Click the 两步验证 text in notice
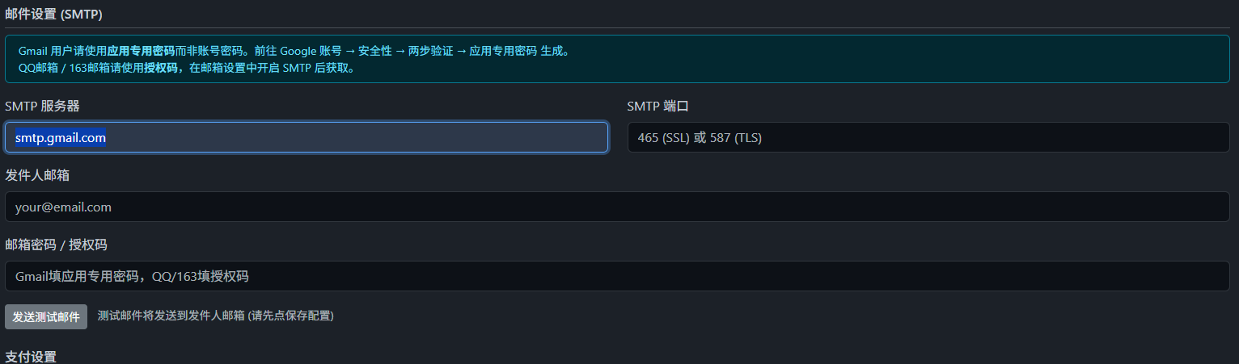The height and width of the screenshot is (364, 1239). [x=430, y=51]
